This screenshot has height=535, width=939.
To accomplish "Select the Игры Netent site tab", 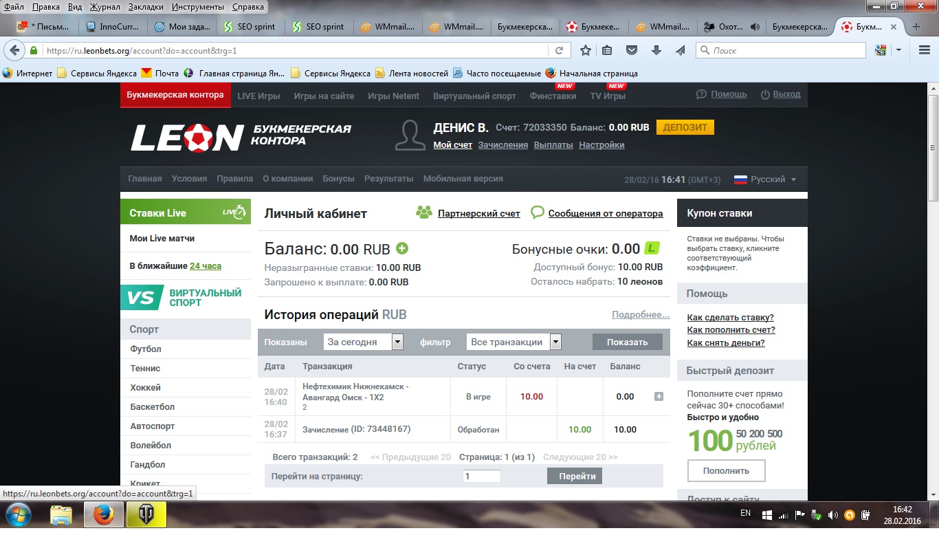I will tap(393, 96).
